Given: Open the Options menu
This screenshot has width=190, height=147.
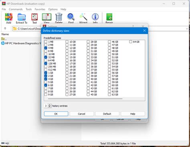Looking at the screenshot, I should [53, 9].
